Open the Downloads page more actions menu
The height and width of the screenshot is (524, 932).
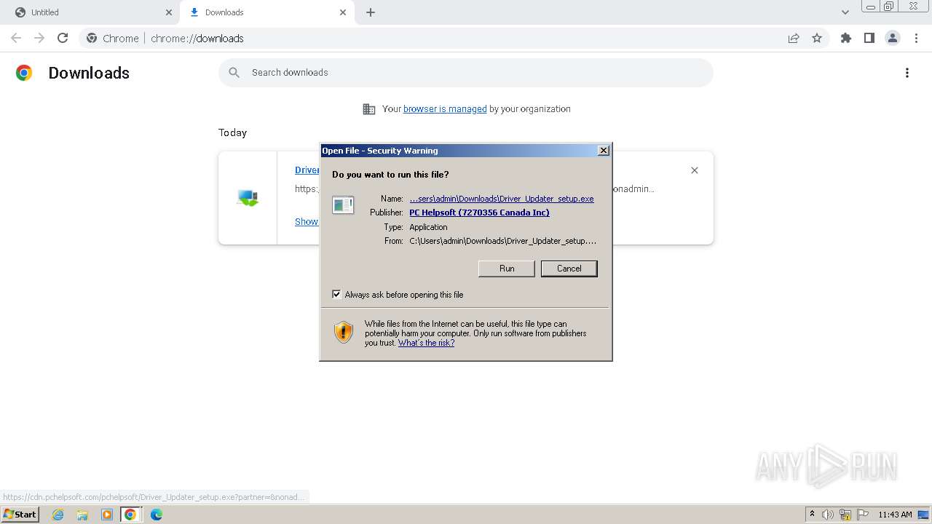coord(907,73)
